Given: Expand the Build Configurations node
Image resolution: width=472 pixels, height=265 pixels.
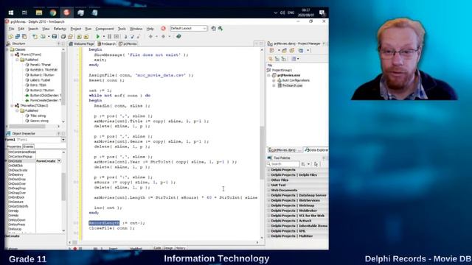Looking at the screenshot, I should (274, 80).
